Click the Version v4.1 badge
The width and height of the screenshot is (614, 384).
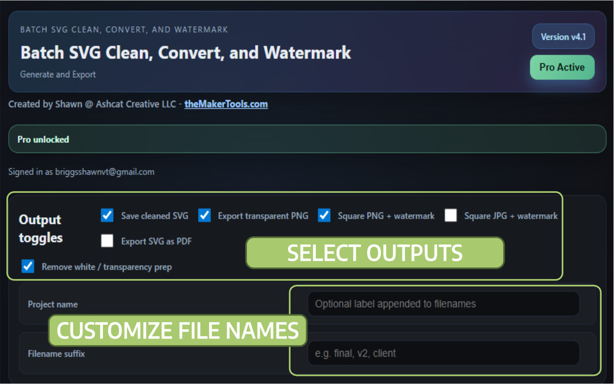[563, 36]
